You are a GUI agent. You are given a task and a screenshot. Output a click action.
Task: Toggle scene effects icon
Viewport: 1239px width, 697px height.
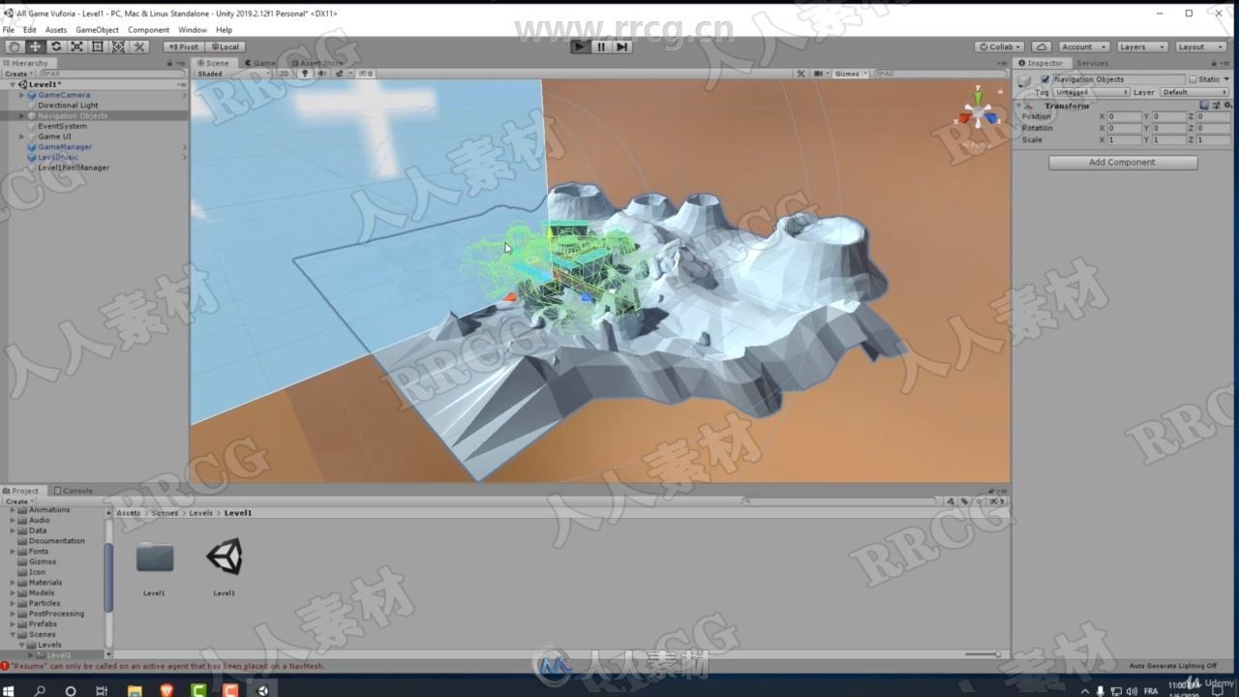point(339,74)
